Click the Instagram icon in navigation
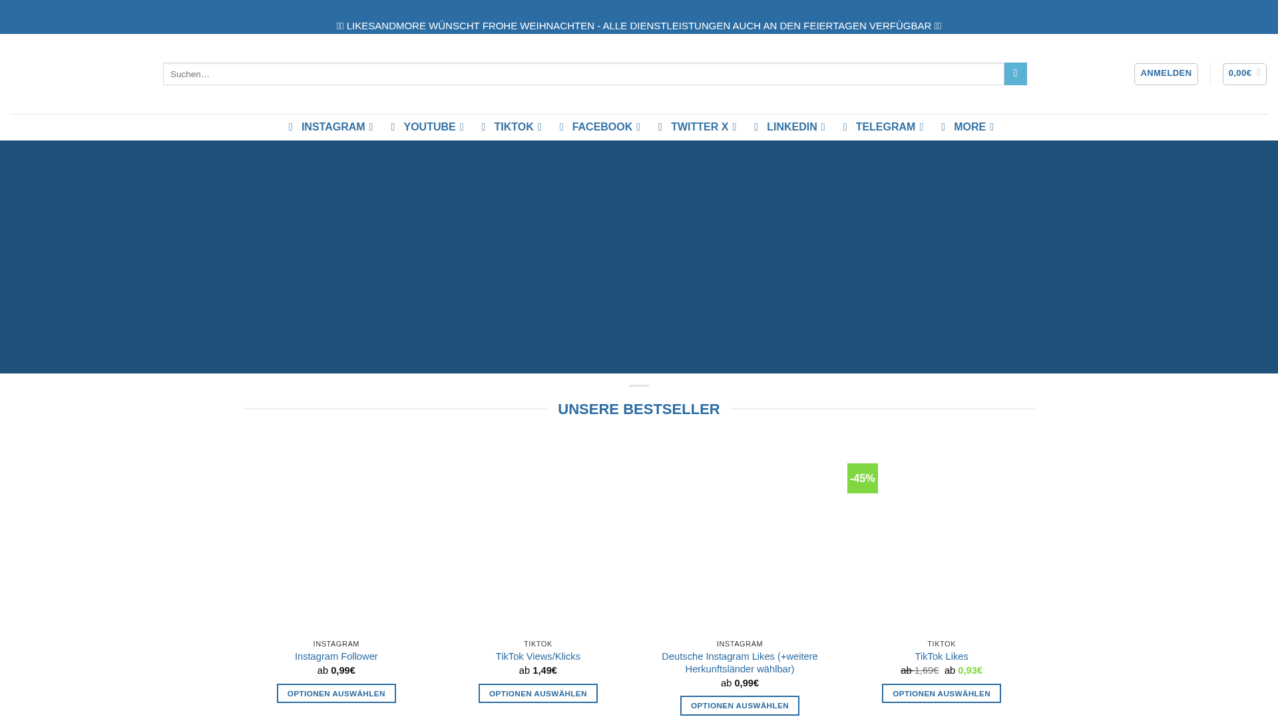1278x719 pixels. [291, 127]
